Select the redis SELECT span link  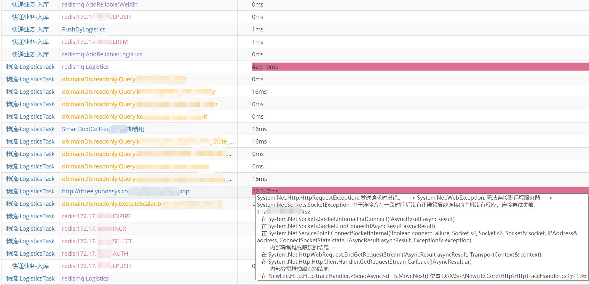pos(97,241)
